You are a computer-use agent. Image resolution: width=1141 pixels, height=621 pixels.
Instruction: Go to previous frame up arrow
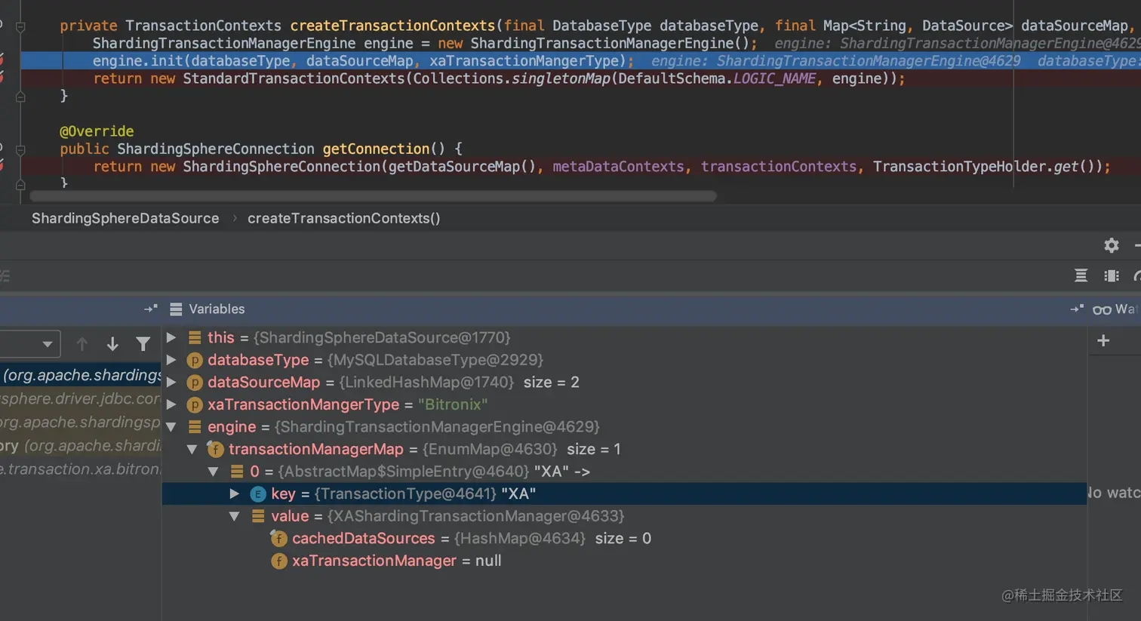[82, 344]
